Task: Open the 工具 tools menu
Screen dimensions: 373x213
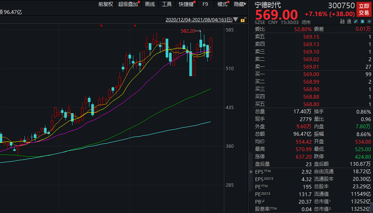Action: tap(167, 4)
